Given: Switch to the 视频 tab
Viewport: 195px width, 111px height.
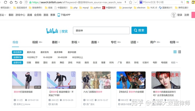Looking at the screenshot, I should (35, 42).
